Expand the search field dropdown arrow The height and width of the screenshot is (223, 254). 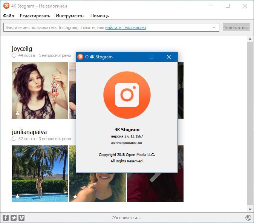click(x=214, y=27)
